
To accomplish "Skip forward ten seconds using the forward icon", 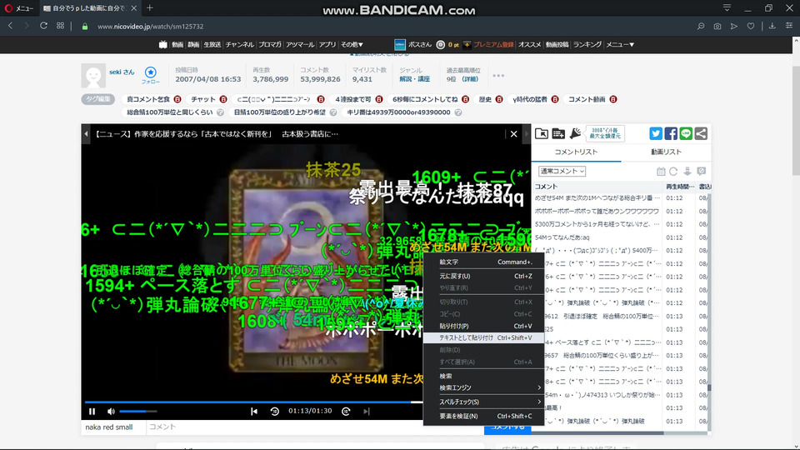I will (x=346, y=411).
